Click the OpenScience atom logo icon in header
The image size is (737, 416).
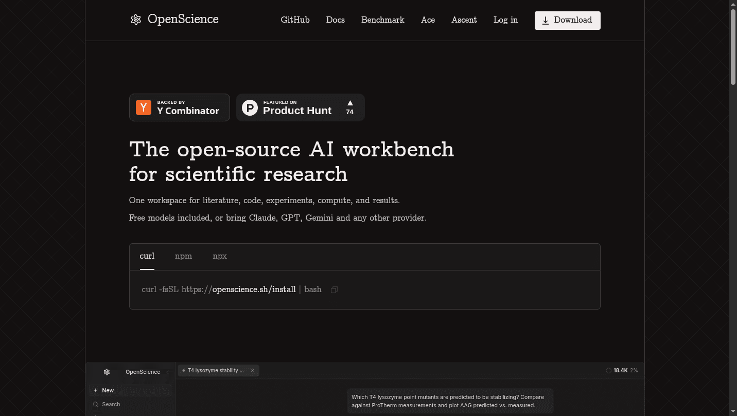pyautogui.click(x=136, y=20)
